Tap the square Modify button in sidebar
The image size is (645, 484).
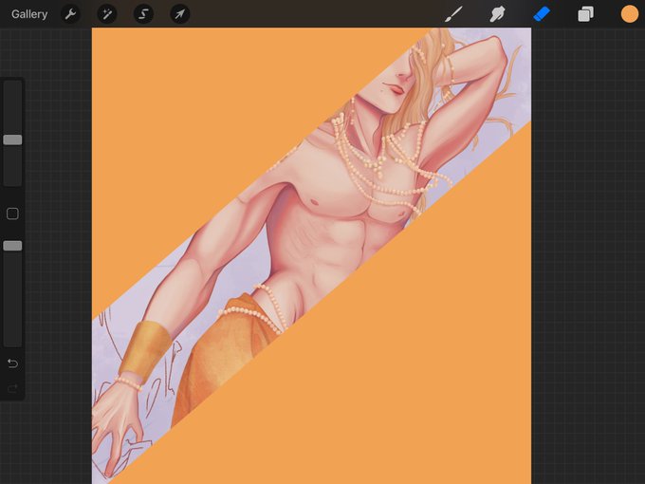(12, 214)
